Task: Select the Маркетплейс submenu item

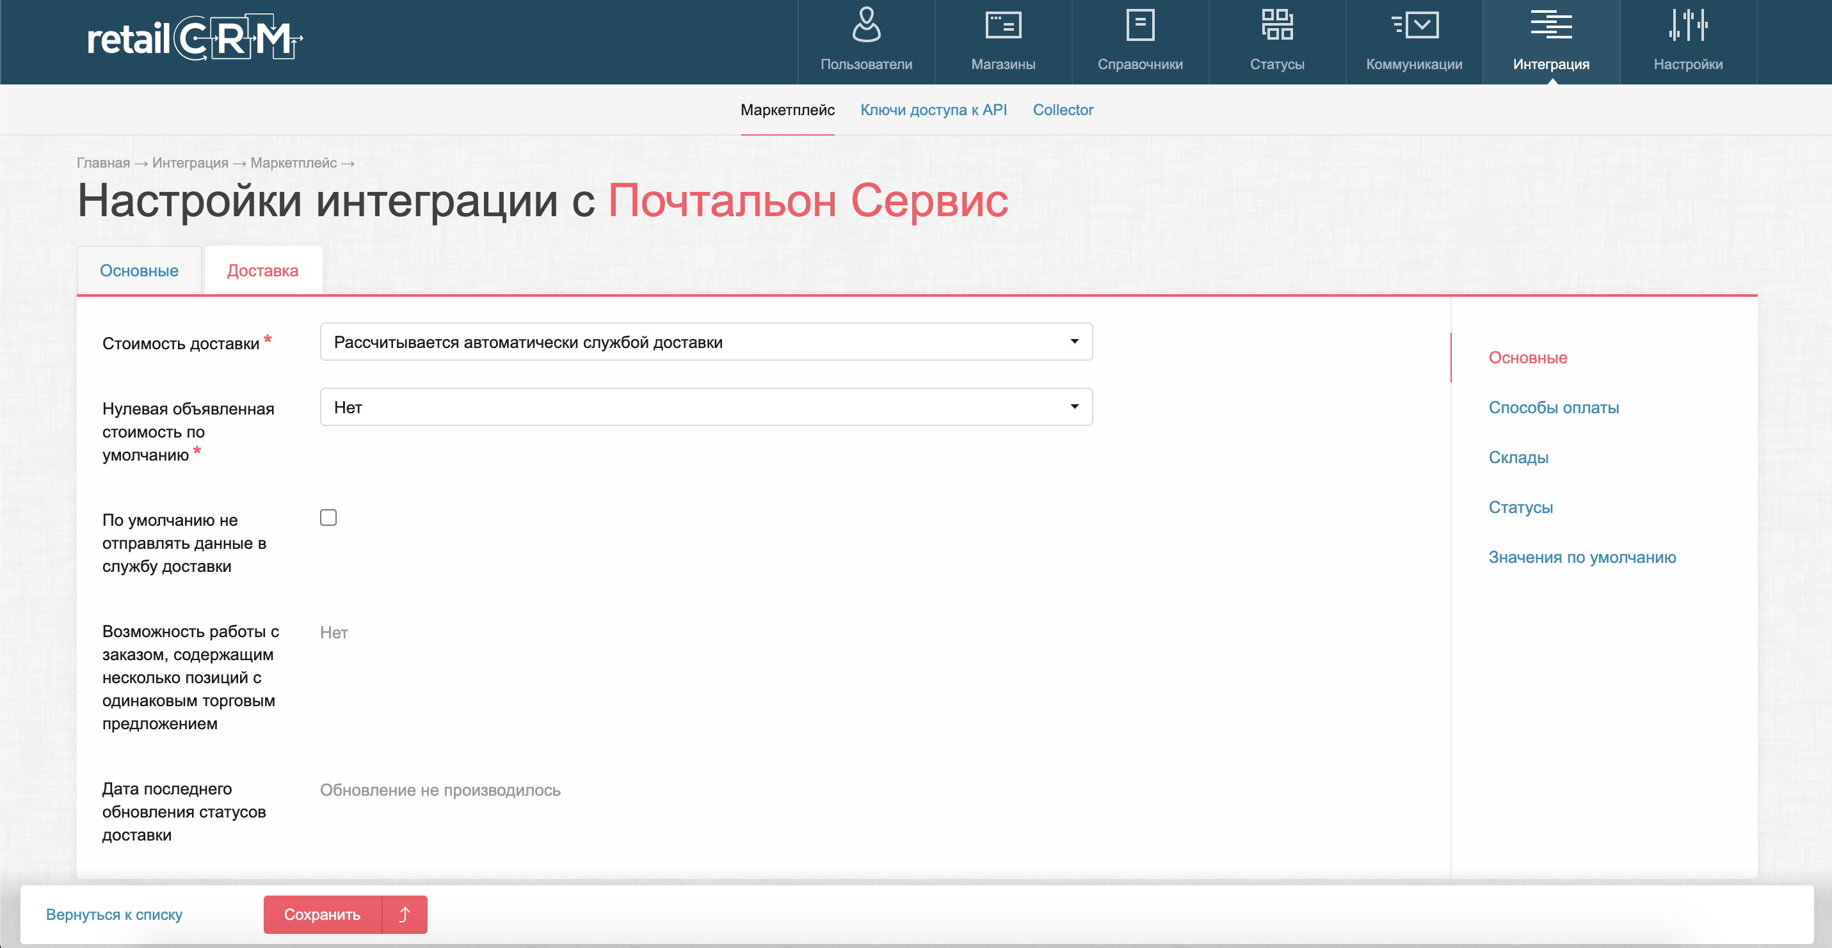Action: (x=787, y=109)
